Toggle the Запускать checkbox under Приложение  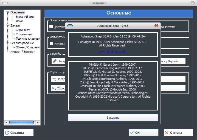(51, 27)
